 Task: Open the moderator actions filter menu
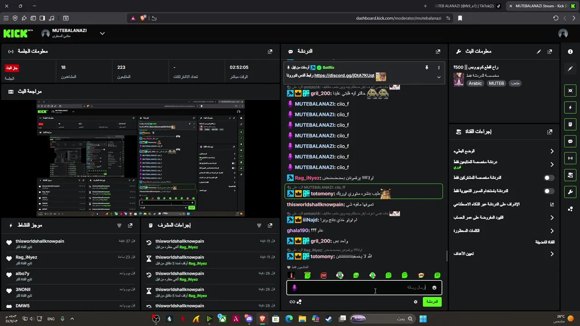[x=259, y=225]
